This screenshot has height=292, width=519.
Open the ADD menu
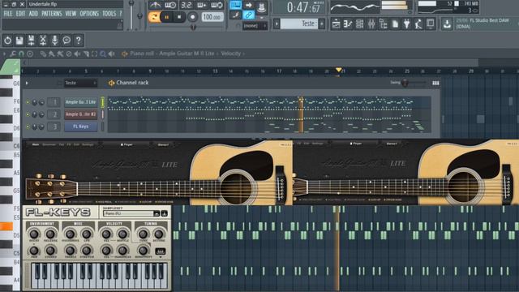click(x=33, y=14)
